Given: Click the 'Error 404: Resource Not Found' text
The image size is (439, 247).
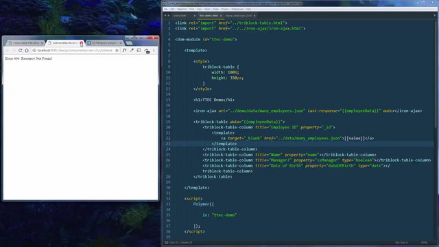Looking at the screenshot, I should coord(28,58).
